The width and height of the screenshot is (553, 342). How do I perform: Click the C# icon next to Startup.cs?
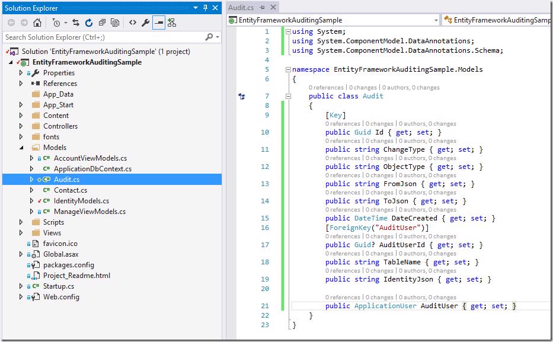pos(36,286)
